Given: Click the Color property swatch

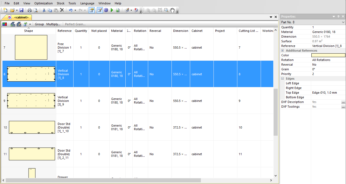Looking at the screenshot, I should coord(328,55).
